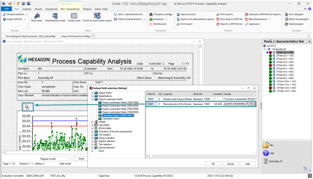Select the Calculated output tree item
The image size is (313, 179).
point(111,119)
